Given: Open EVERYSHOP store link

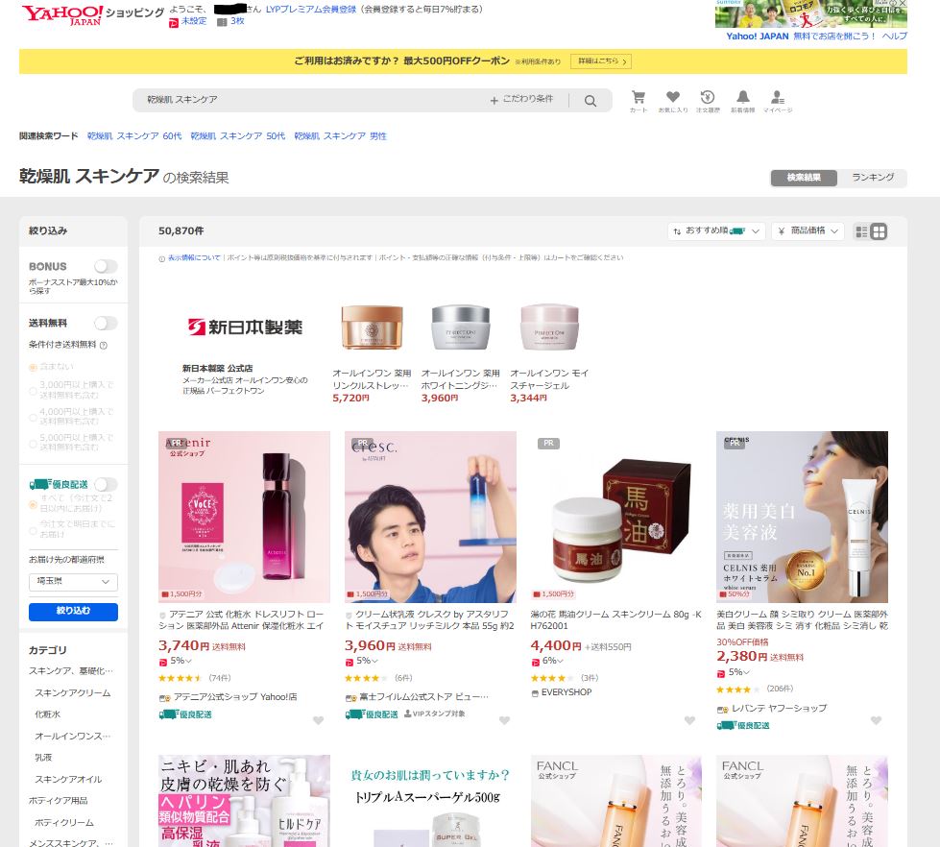Looking at the screenshot, I should click(x=566, y=692).
